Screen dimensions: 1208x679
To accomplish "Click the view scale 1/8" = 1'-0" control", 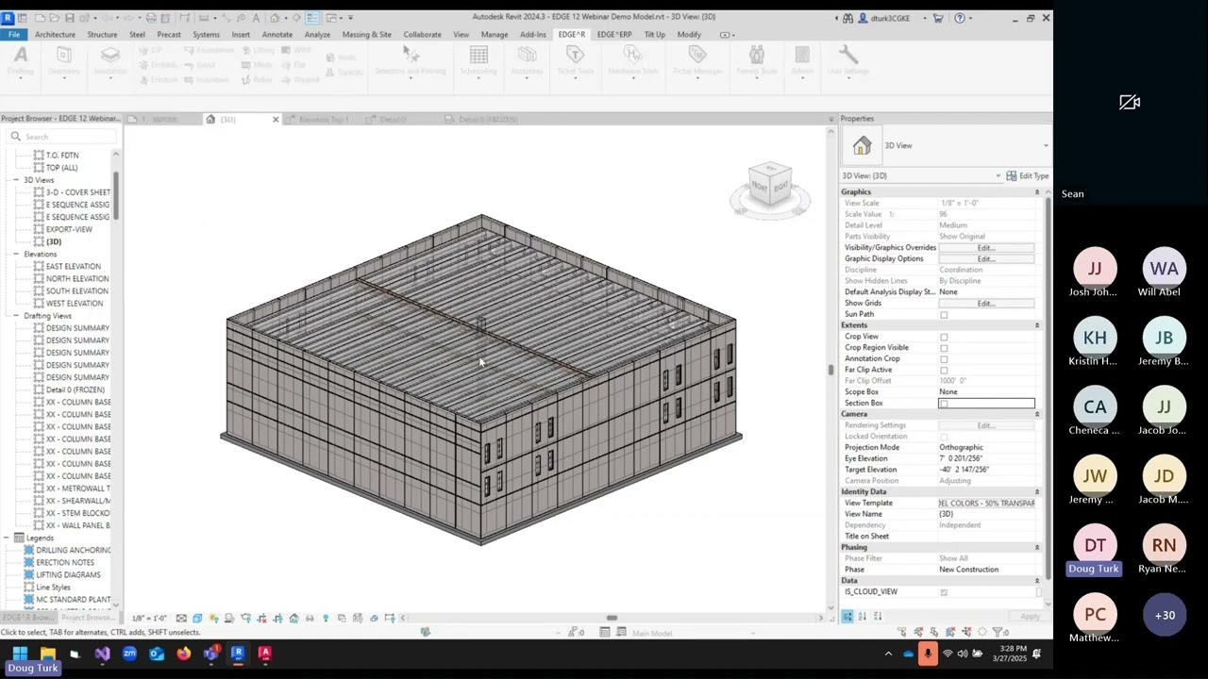I will [149, 619].
